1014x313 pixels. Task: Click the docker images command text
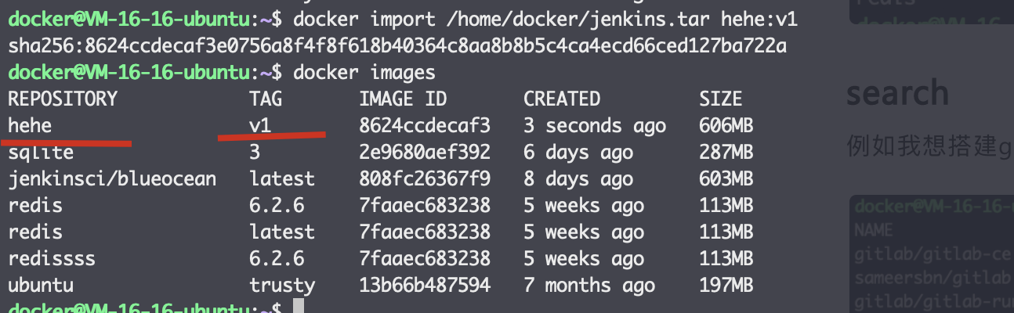(x=364, y=73)
